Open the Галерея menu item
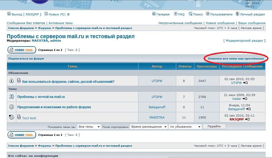 pos(161,14)
